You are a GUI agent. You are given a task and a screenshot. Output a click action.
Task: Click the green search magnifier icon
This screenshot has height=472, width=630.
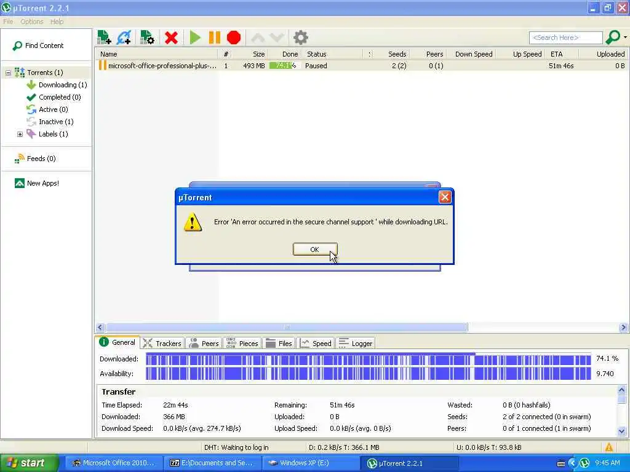(613, 37)
